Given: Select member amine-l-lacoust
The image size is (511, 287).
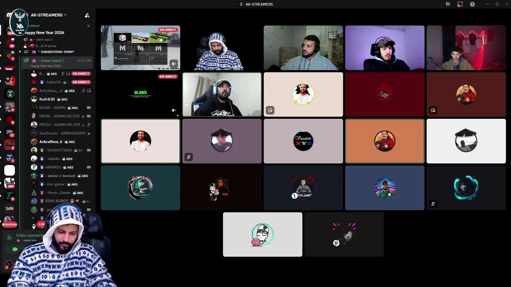Looking at the screenshot, I should pyautogui.click(x=61, y=176).
